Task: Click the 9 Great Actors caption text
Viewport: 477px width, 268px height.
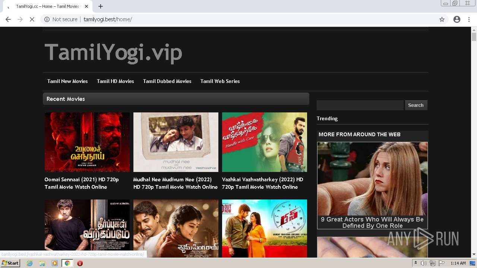Action: (x=372, y=223)
